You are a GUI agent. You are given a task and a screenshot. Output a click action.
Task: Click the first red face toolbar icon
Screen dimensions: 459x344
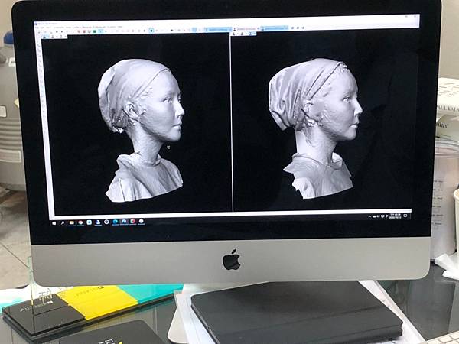pos(79,31)
